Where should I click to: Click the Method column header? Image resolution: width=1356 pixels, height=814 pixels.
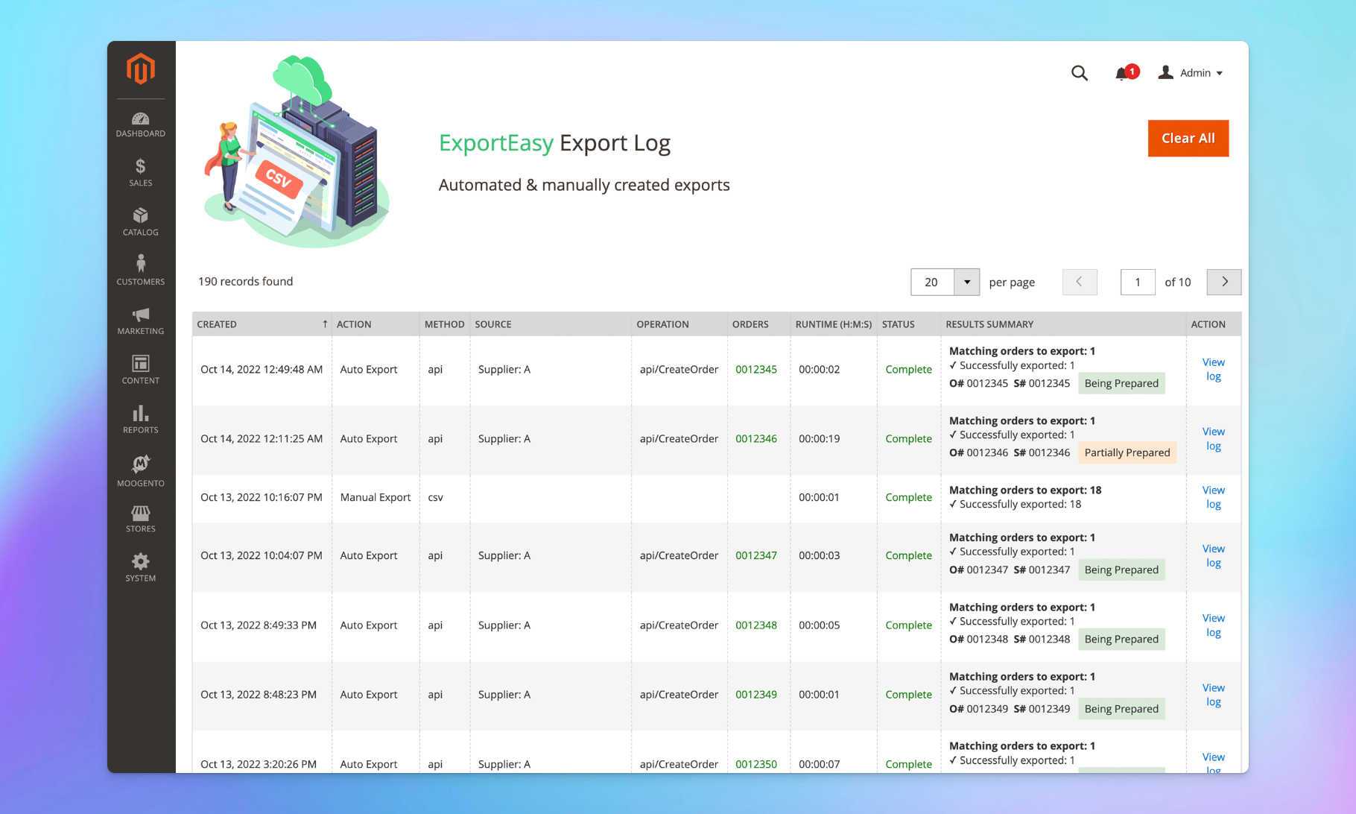pos(444,324)
